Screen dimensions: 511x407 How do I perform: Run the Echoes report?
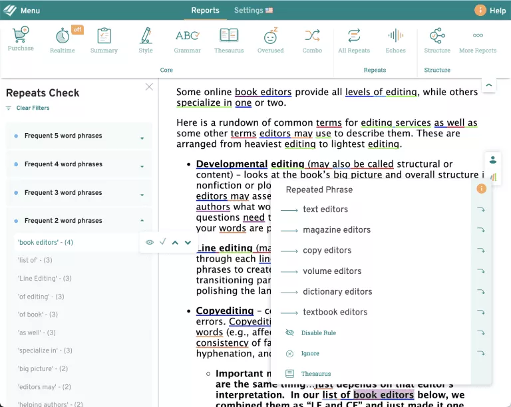[x=396, y=41]
